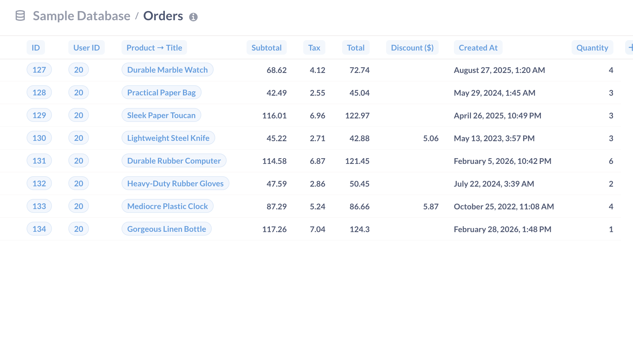The width and height of the screenshot is (633, 348).
Task: Click the 5.87 discount cell
Action: [x=430, y=207]
